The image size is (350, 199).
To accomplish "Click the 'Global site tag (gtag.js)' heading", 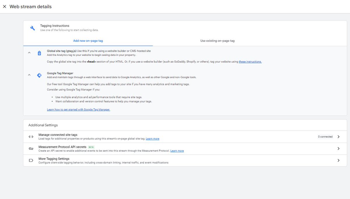I will coord(62,51).
